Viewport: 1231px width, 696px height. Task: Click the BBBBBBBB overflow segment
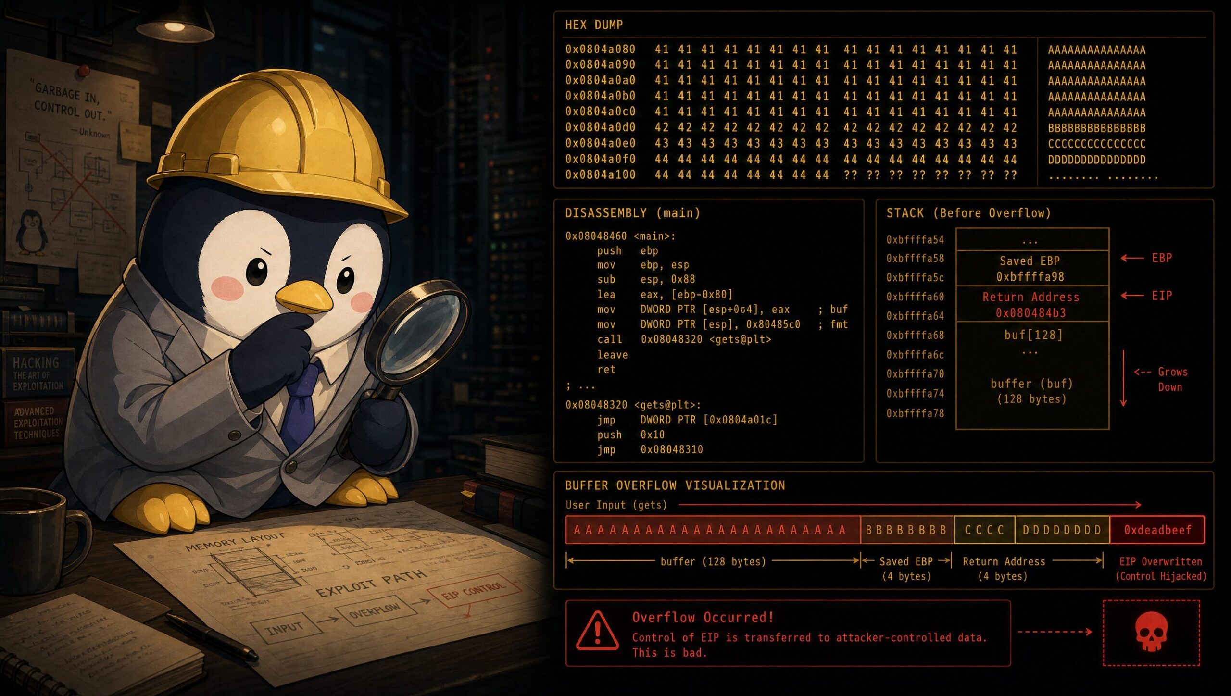coord(906,530)
